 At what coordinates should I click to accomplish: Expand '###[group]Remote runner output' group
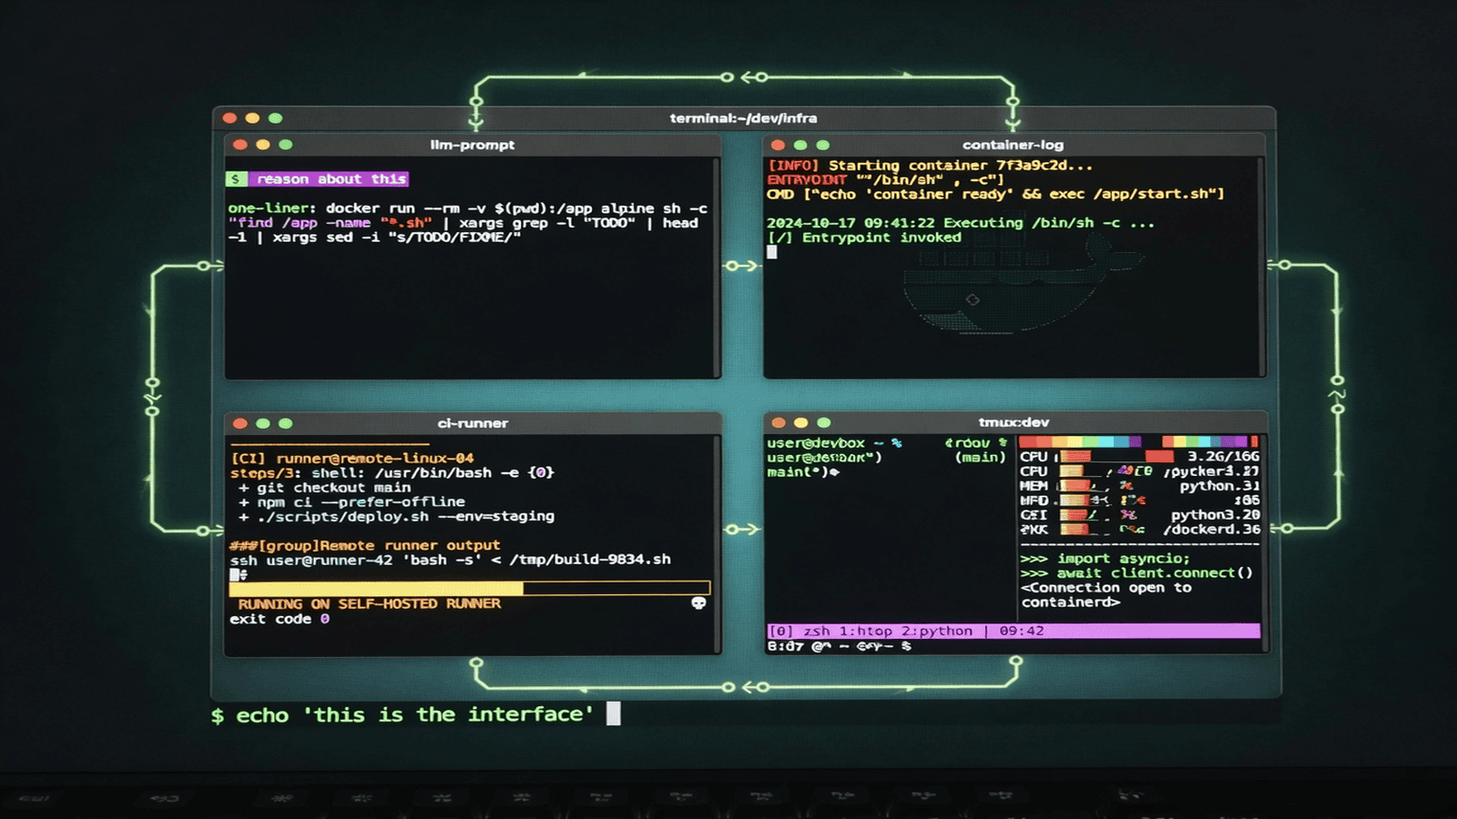(364, 546)
